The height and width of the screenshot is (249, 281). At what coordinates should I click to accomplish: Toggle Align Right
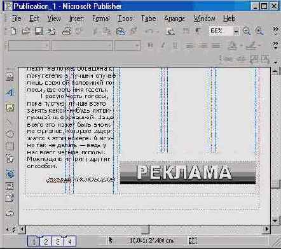tap(216, 45)
